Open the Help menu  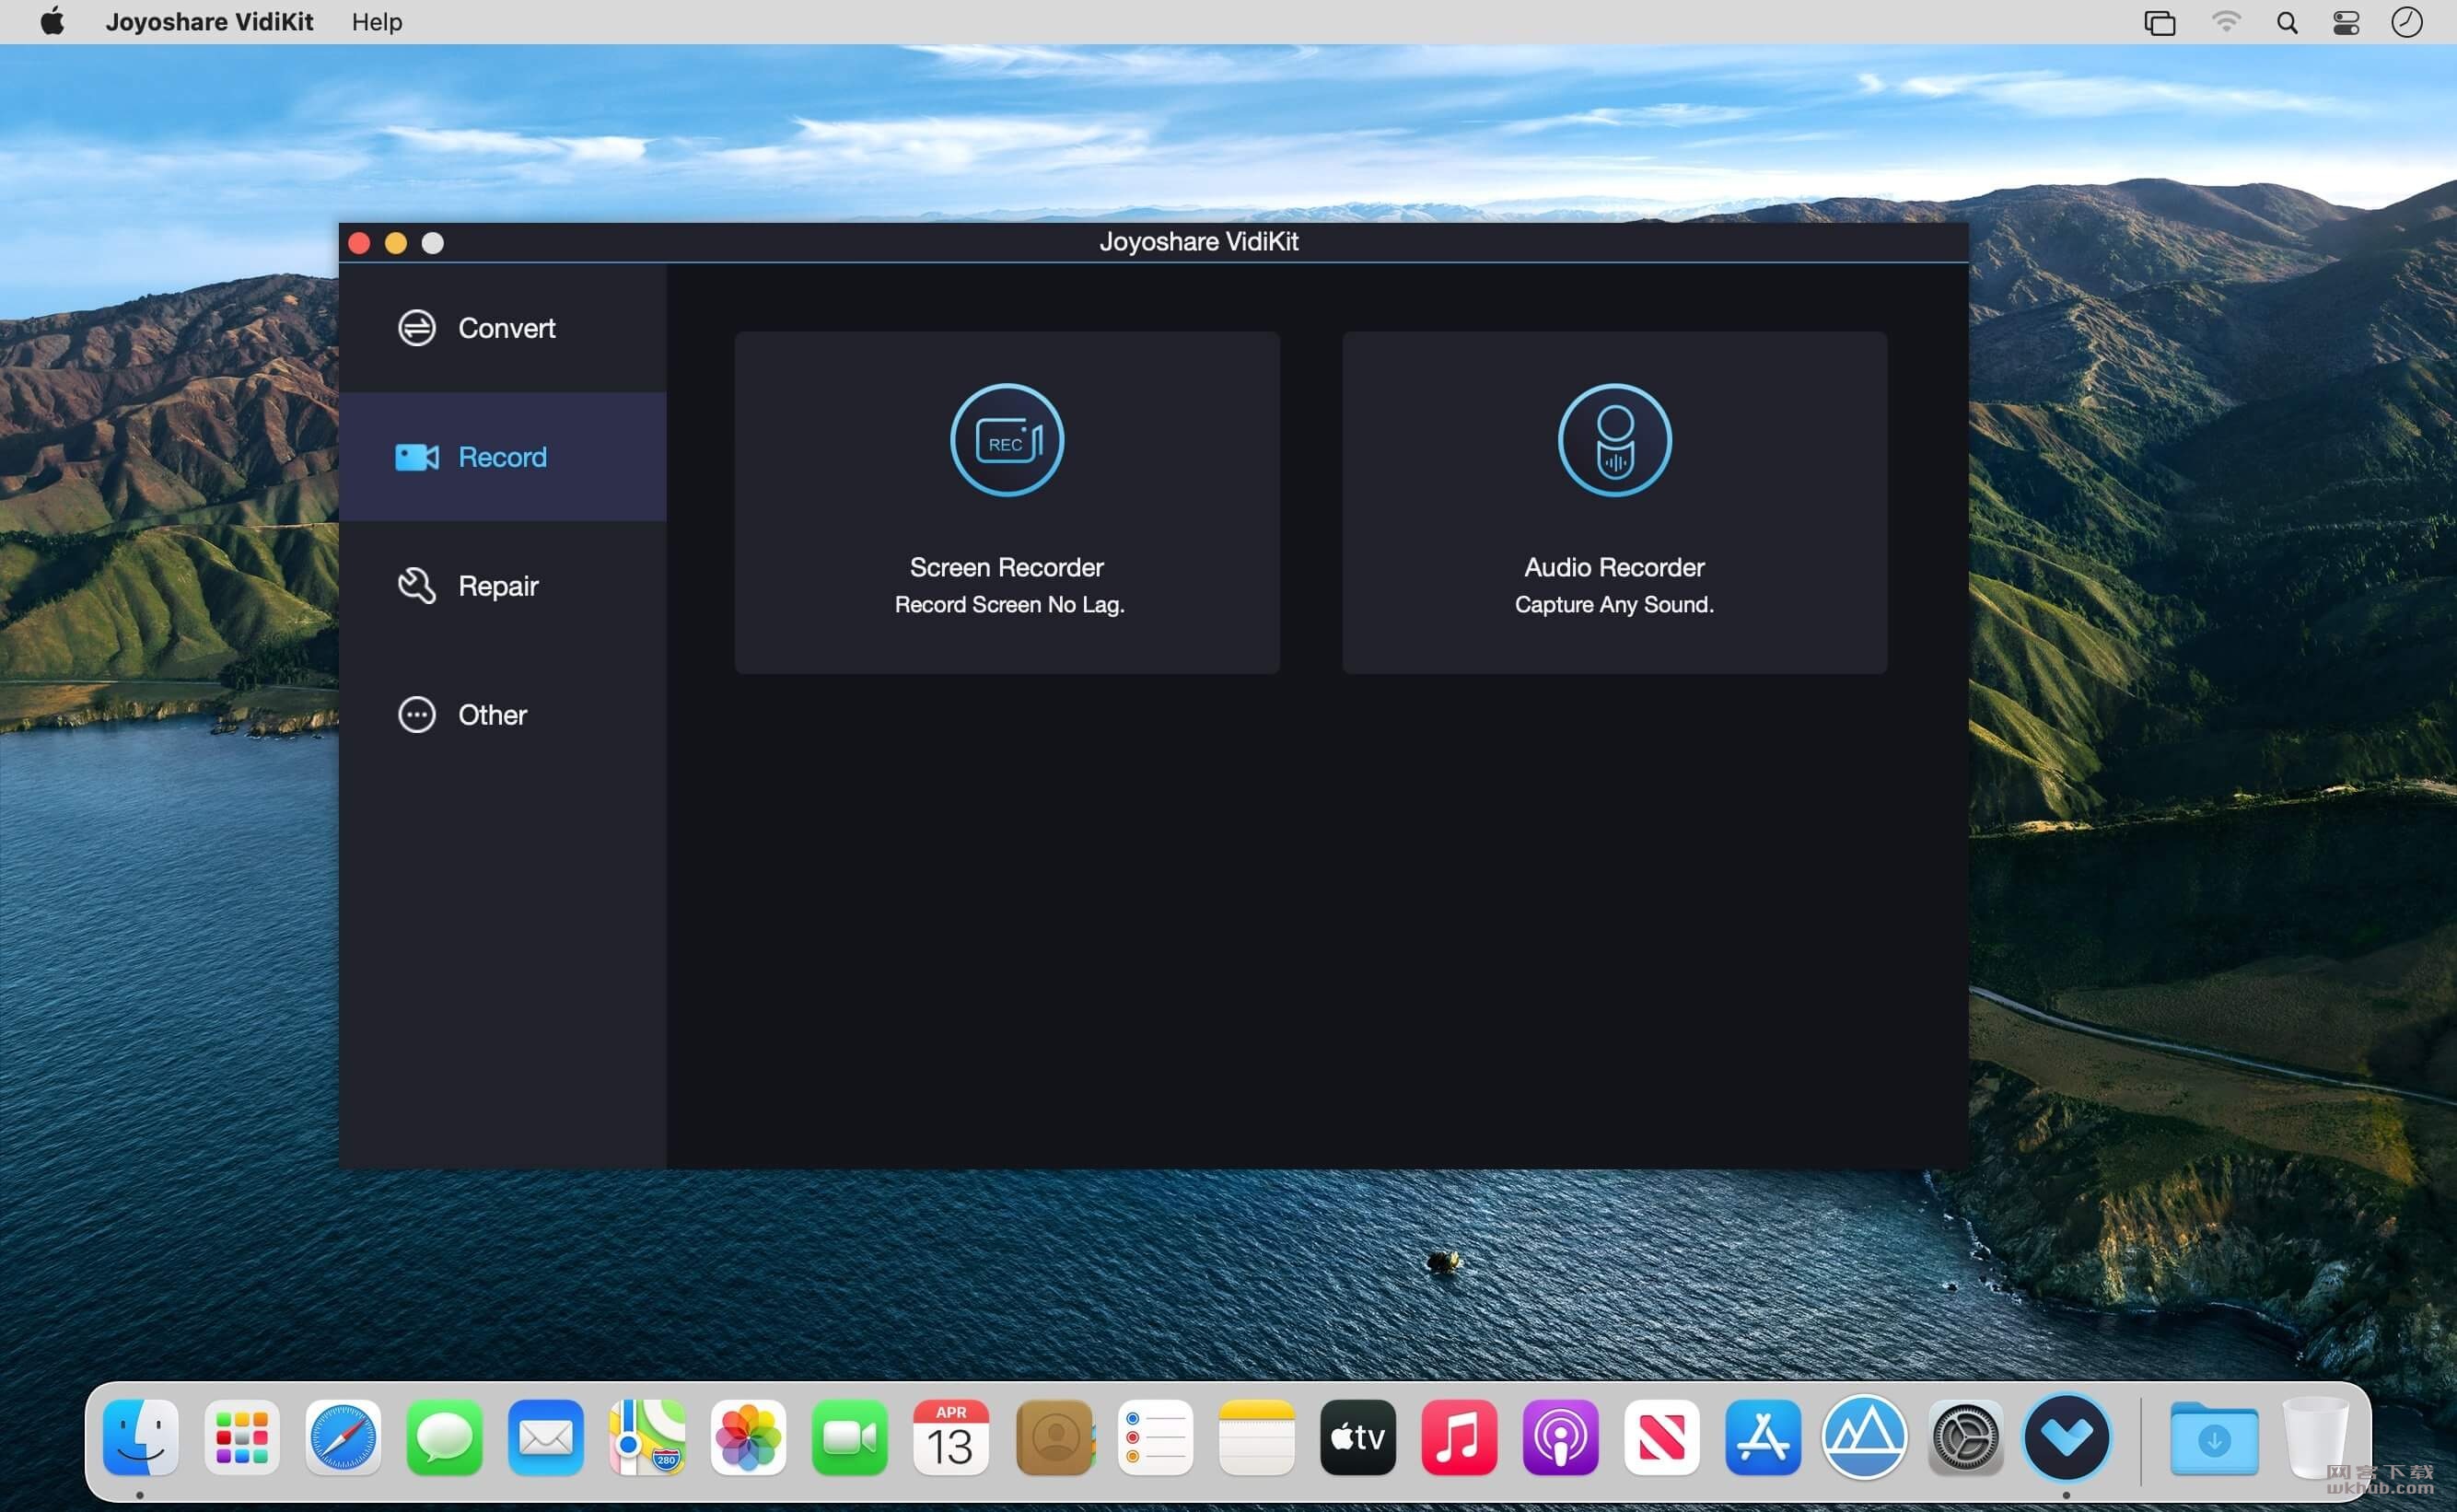(377, 22)
